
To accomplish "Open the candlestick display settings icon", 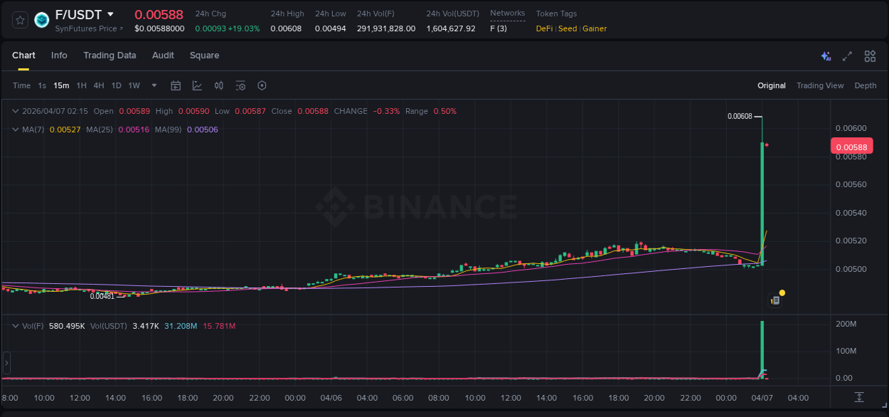I will tap(219, 85).
